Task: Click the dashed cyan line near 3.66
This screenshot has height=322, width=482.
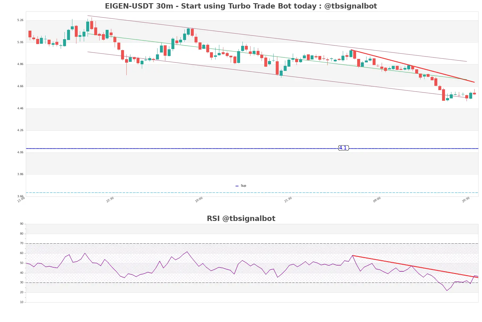Action: (252, 192)
